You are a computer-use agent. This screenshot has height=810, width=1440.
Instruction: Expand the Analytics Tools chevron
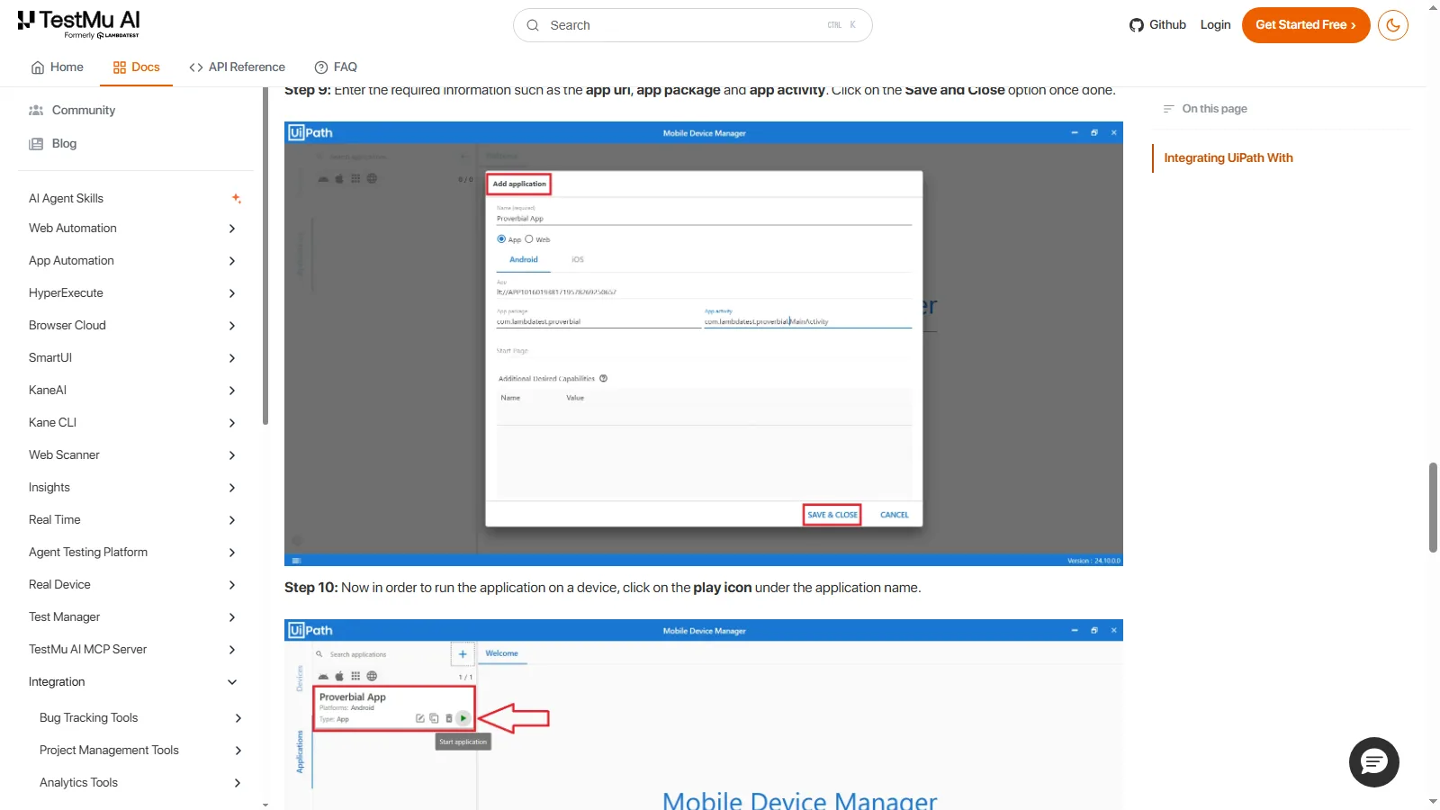click(238, 783)
